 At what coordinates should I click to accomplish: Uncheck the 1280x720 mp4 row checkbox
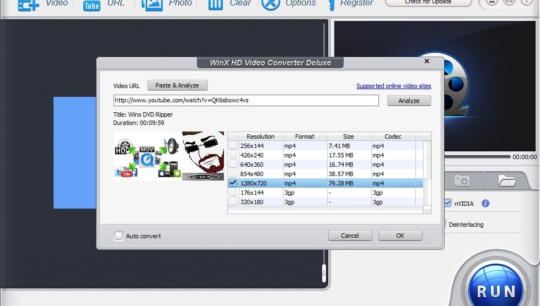pos(233,183)
